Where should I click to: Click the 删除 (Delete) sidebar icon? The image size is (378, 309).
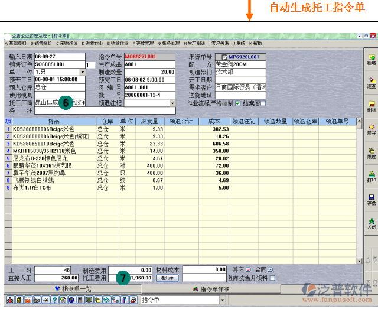click(x=371, y=106)
